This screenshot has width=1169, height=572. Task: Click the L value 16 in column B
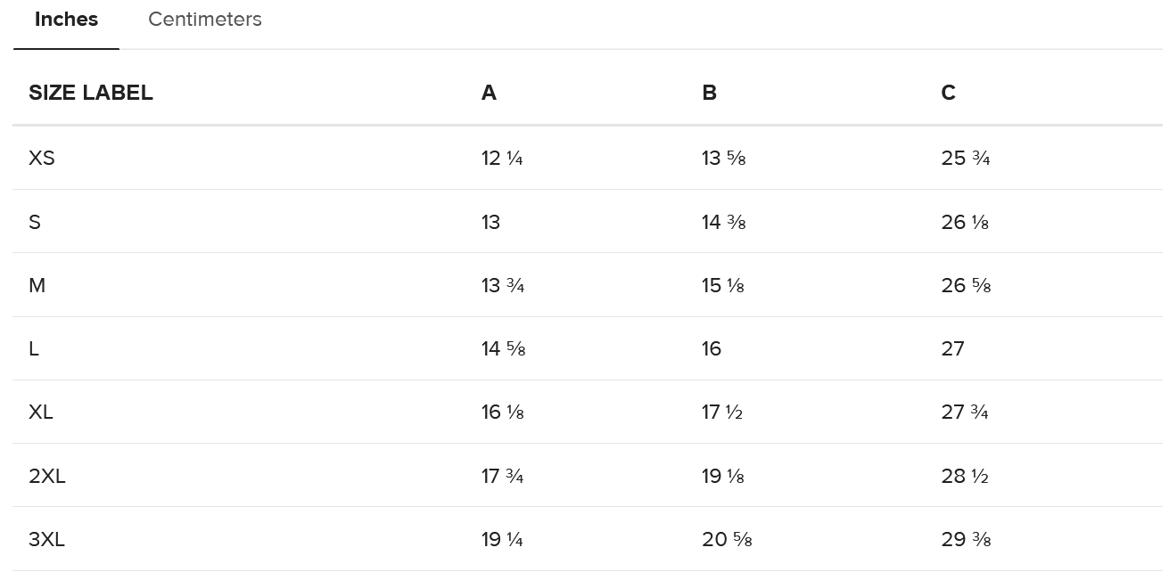coord(712,348)
